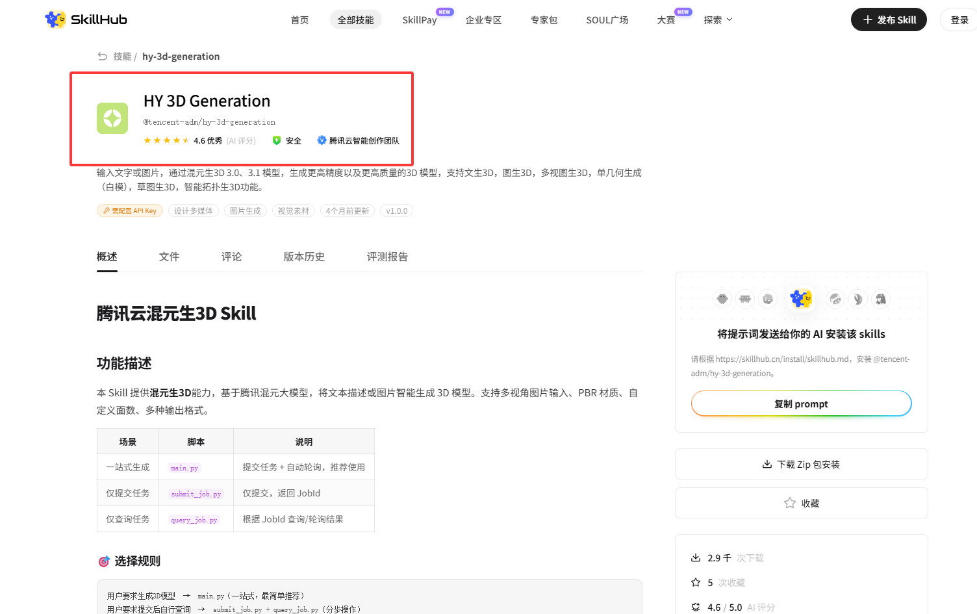This screenshot has width=977, height=614.
Task: Click the target icon beside 选择规则
Action: 104,561
